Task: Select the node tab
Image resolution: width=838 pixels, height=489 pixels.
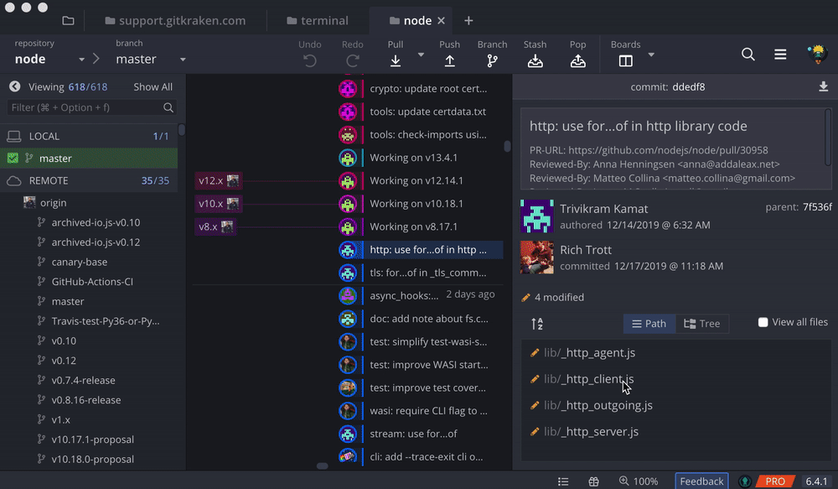Action: [x=411, y=20]
